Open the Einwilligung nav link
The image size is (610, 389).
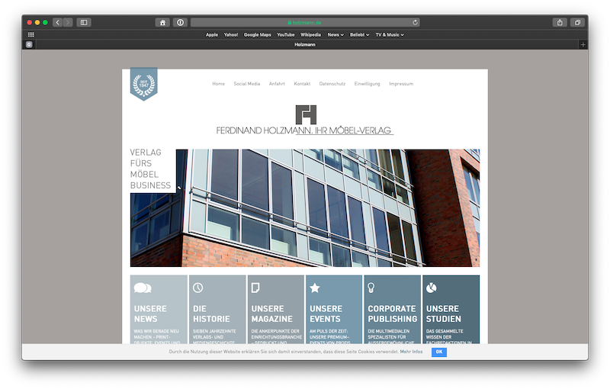367,84
